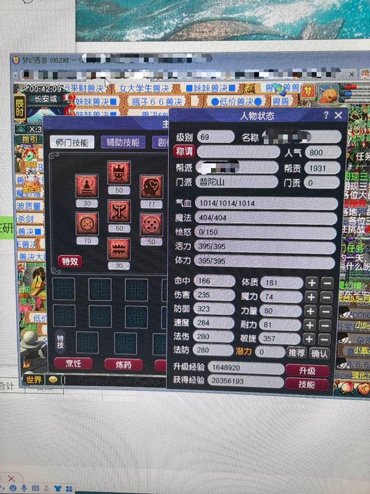This screenshot has height=494, width=370.
Task: Open the 梦 icon at top right
Action: click(308, 91)
